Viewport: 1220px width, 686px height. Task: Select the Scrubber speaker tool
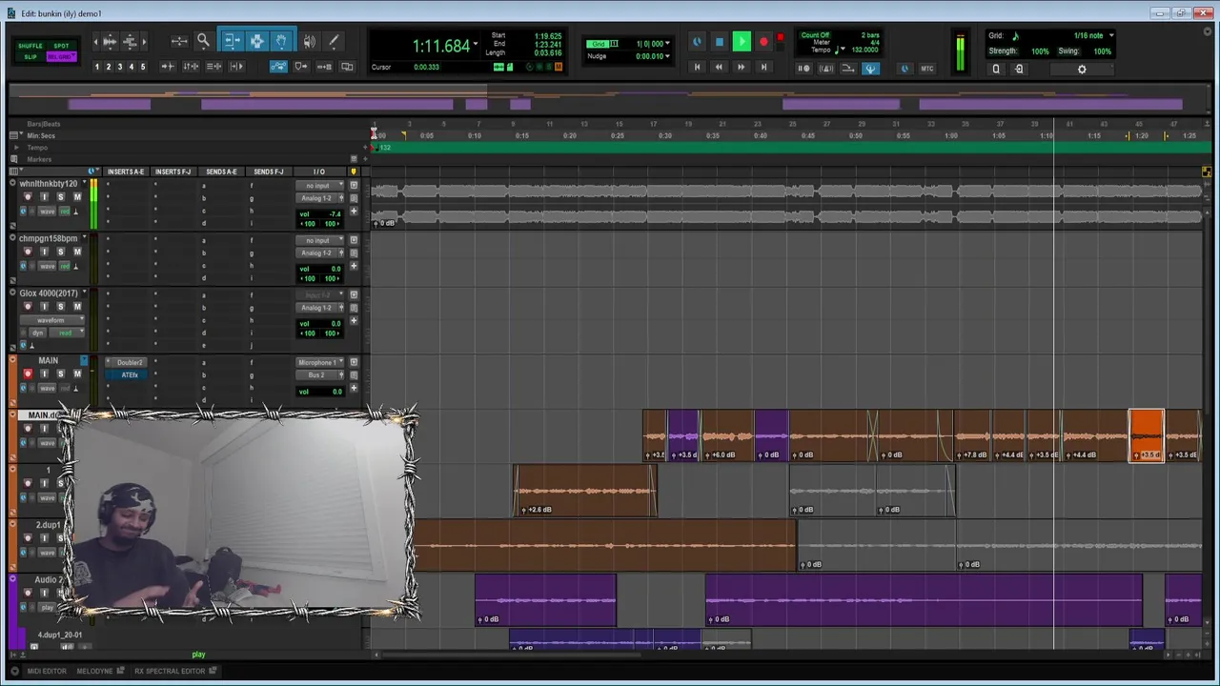[x=309, y=41]
